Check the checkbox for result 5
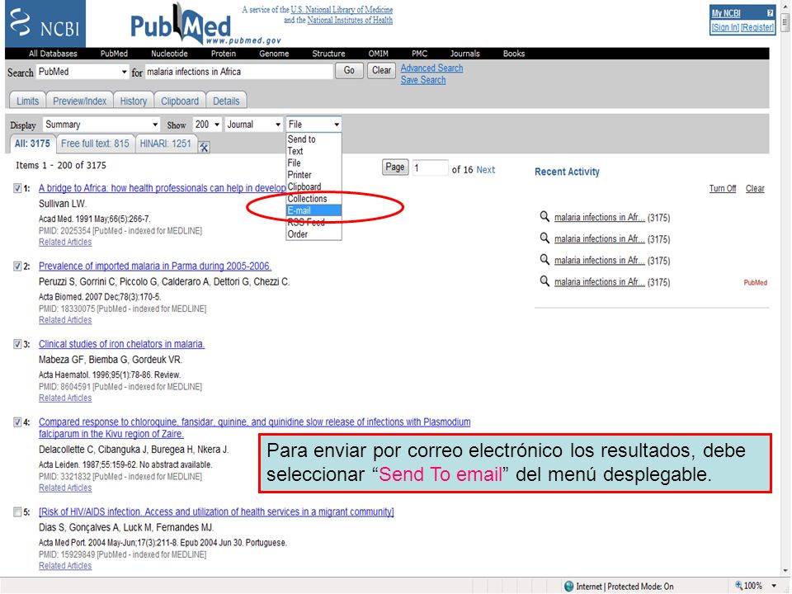The height and width of the screenshot is (594, 792). click(17, 512)
